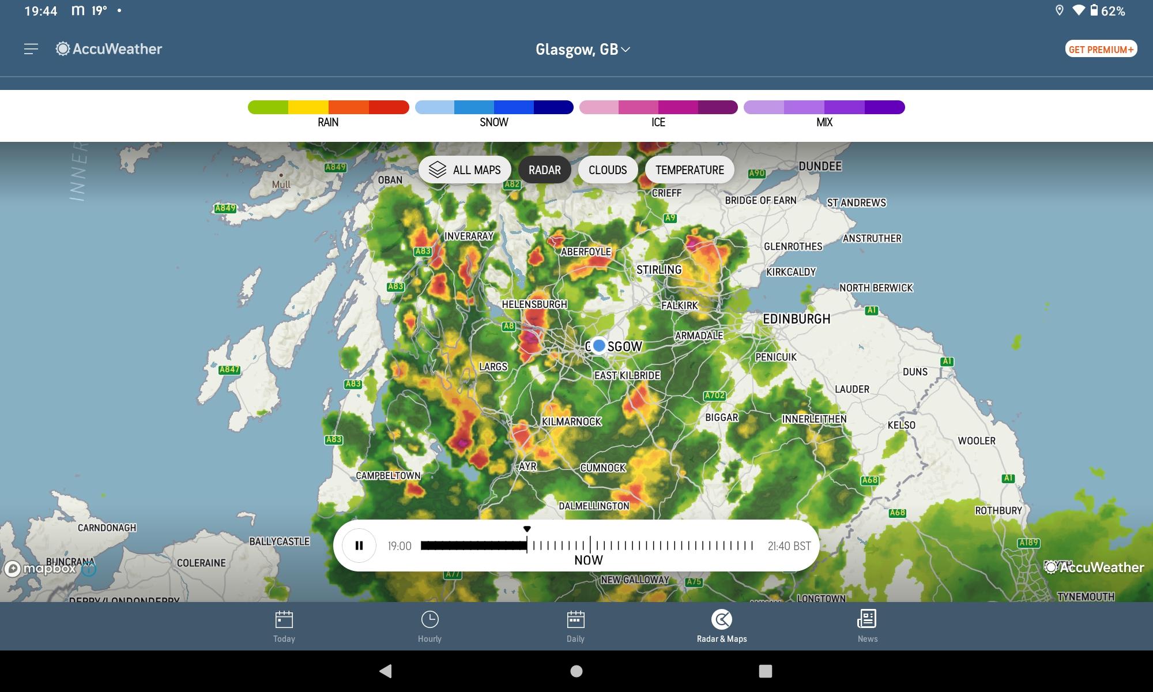The image size is (1153, 692).
Task: Tap the A189 road shield
Action: [1028, 543]
